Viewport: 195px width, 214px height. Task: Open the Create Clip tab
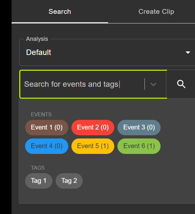[156, 12]
